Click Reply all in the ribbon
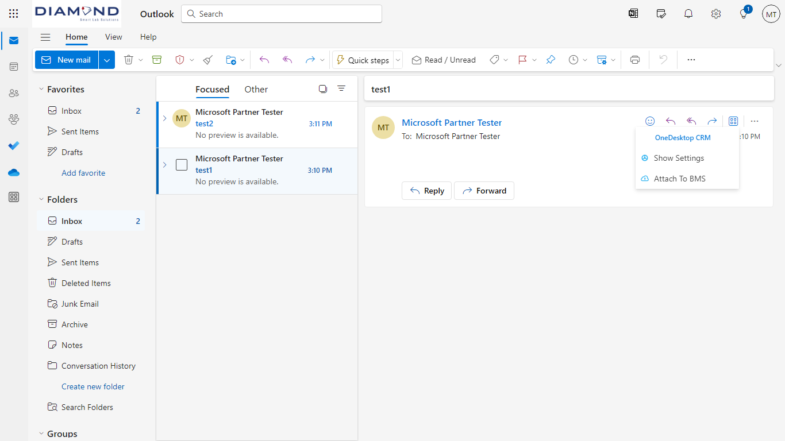785x441 pixels. [x=287, y=60]
